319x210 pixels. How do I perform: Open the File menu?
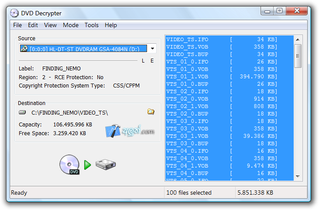pos(17,25)
